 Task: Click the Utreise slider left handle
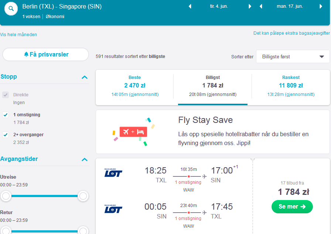[x=6, y=196]
